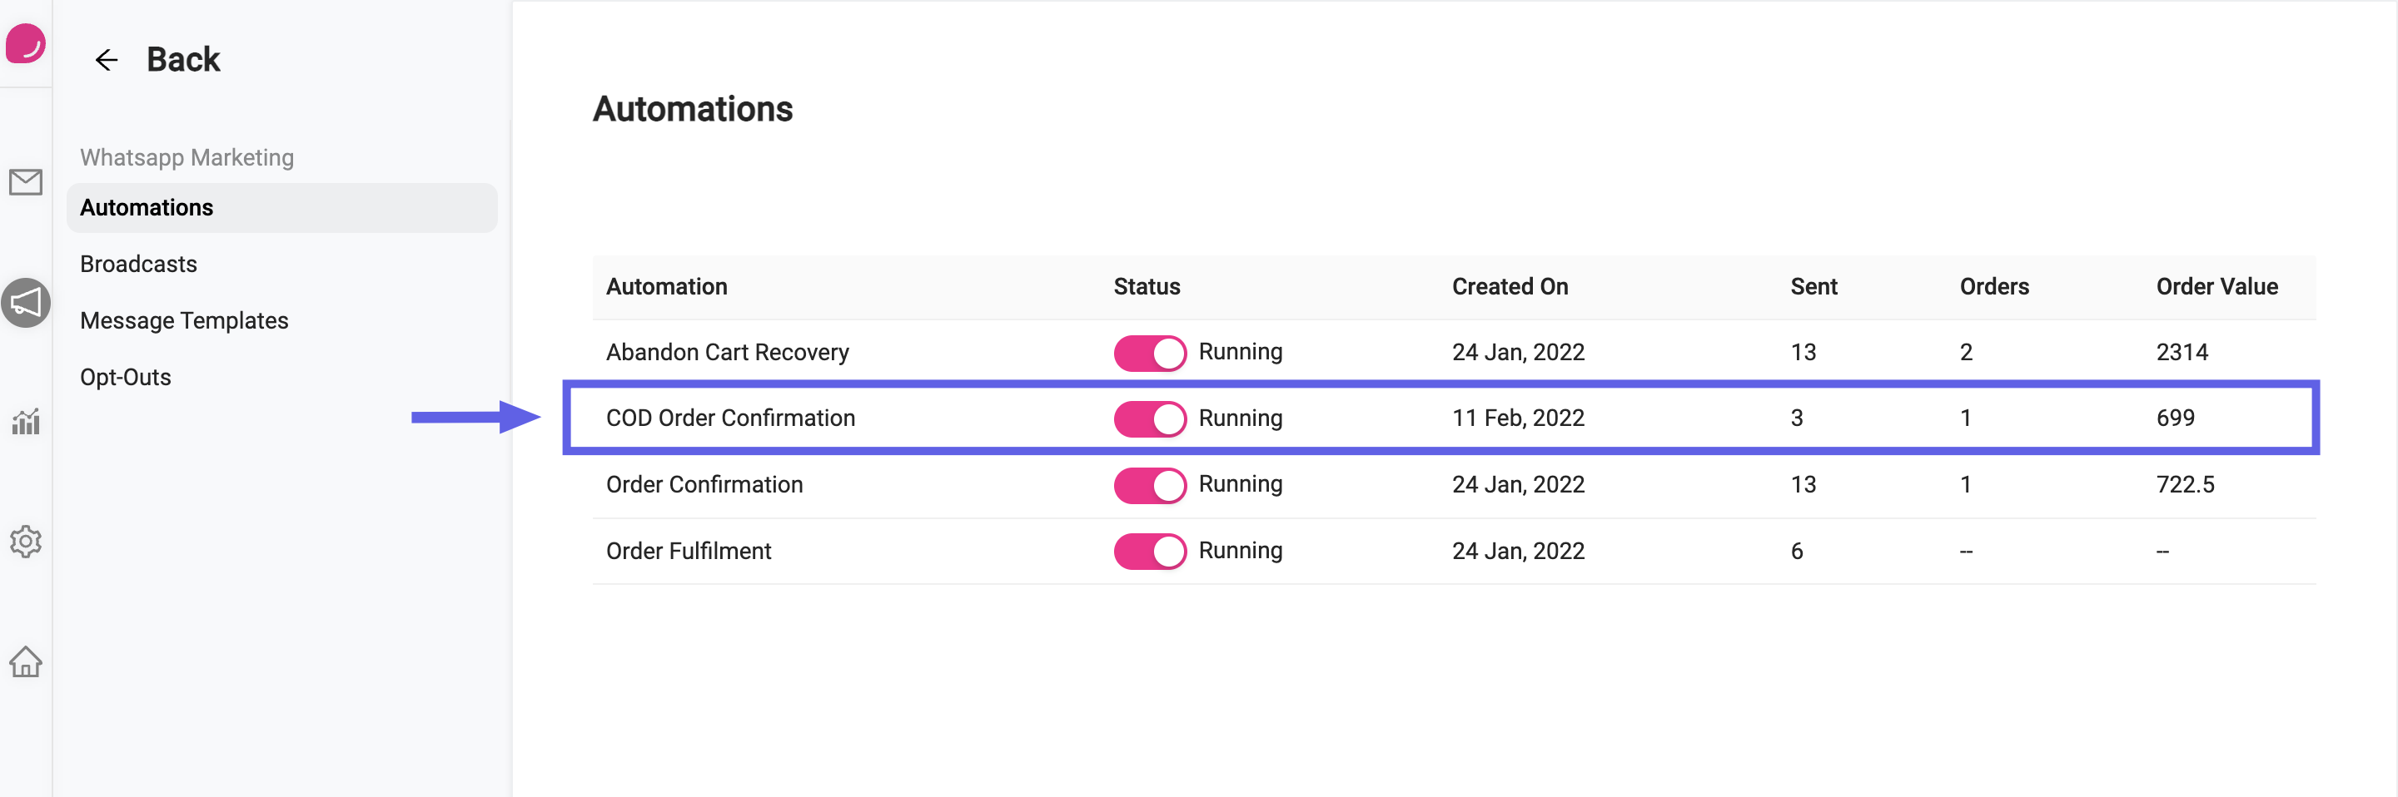Click Running status label for Order Fulfilment
The image size is (2398, 797).
coord(1240,551)
